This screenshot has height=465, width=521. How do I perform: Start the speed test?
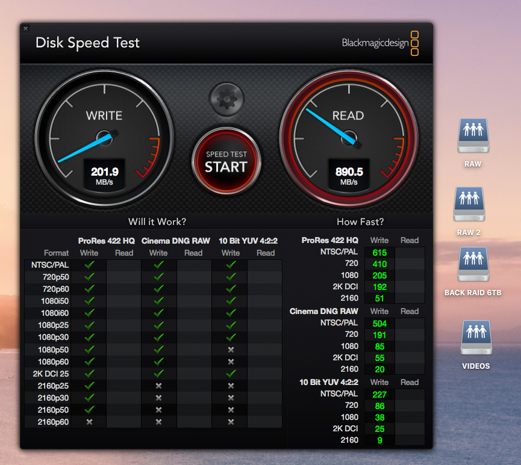226,161
